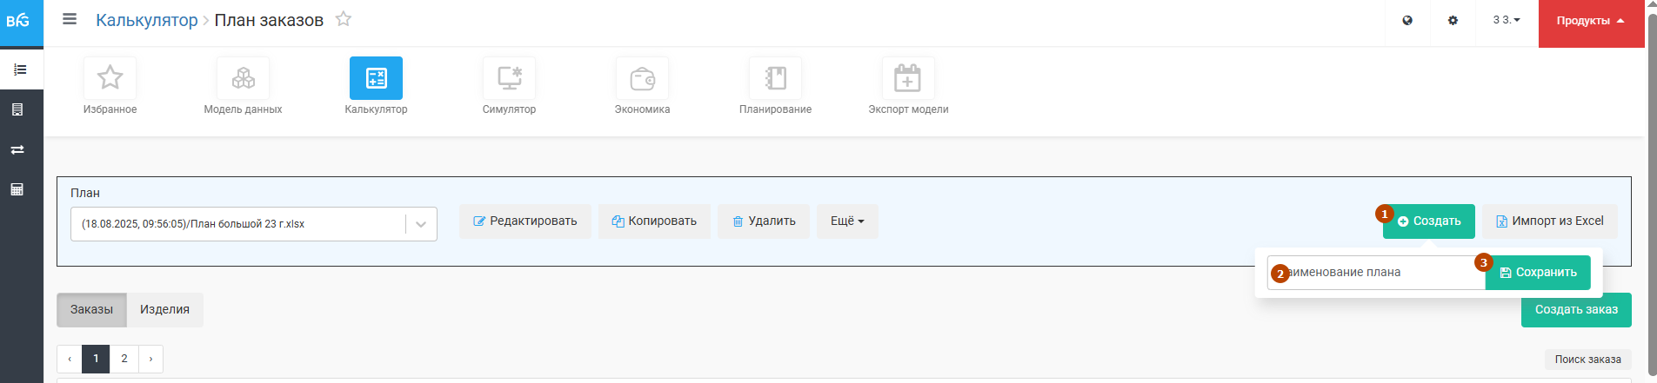
Task: Open the Планирование notebook icon
Action: 775,78
